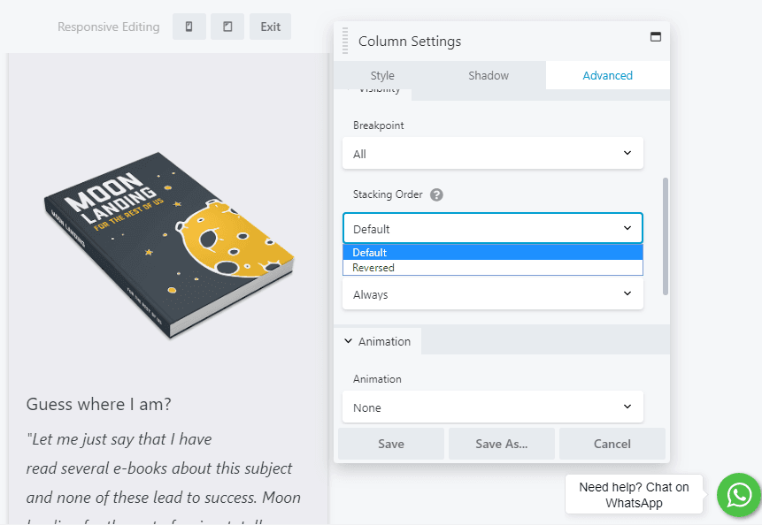Exit responsive editing mode
The width and height of the screenshot is (762, 525).
[x=270, y=27]
